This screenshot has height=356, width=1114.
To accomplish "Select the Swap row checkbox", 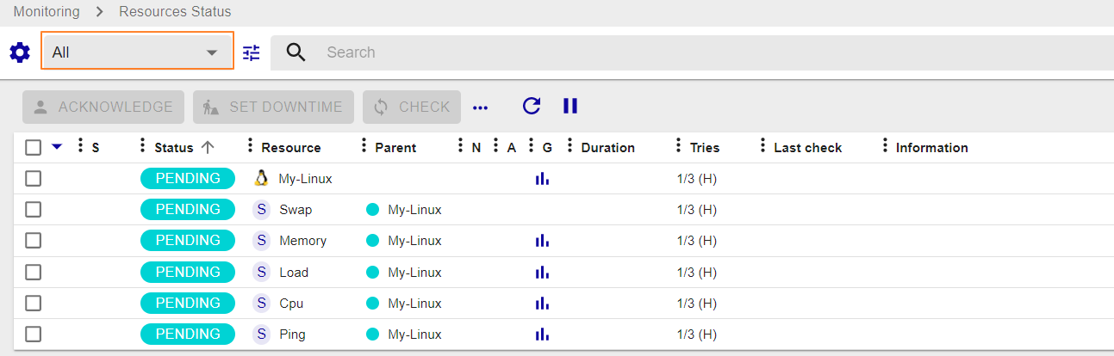I will point(33,210).
